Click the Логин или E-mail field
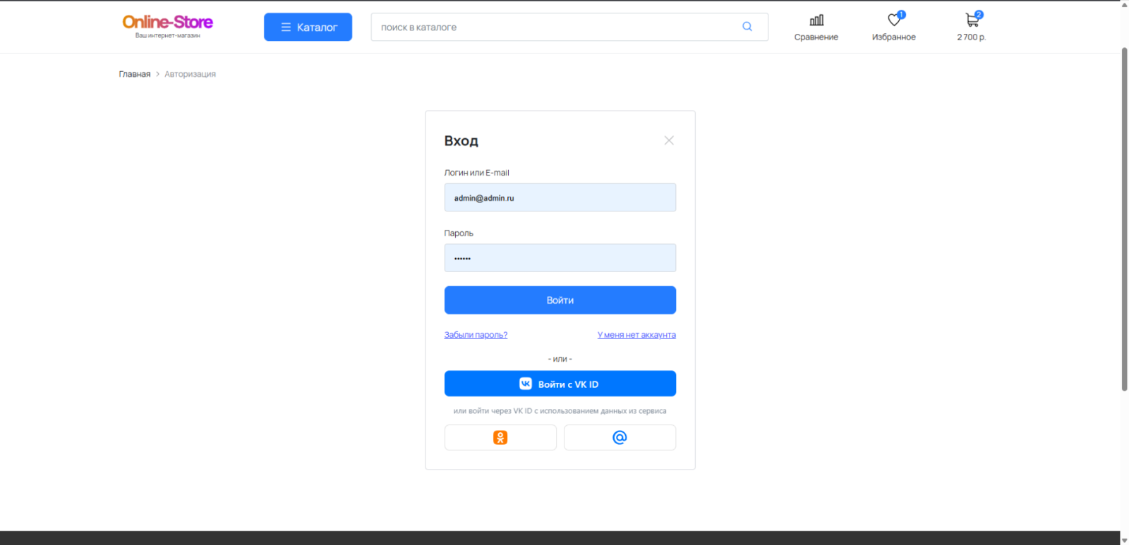1129x545 pixels. click(560, 198)
